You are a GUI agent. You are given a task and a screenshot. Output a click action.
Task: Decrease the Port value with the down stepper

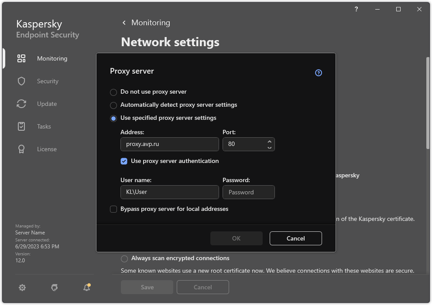click(269, 147)
